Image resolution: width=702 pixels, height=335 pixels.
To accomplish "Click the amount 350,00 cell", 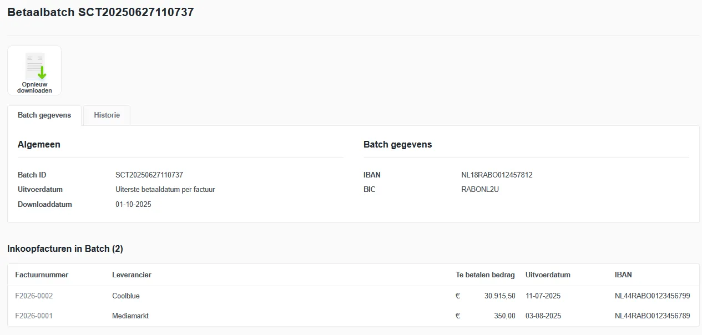I will [x=505, y=316].
